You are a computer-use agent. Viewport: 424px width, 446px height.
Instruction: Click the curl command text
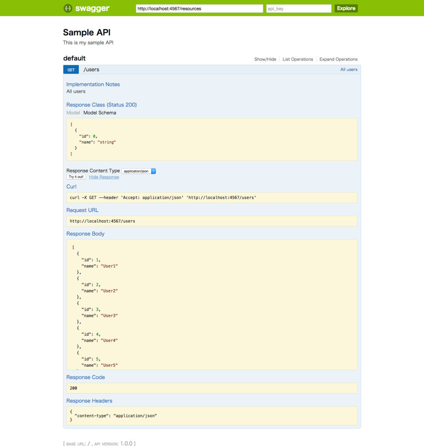tap(163, 197)
